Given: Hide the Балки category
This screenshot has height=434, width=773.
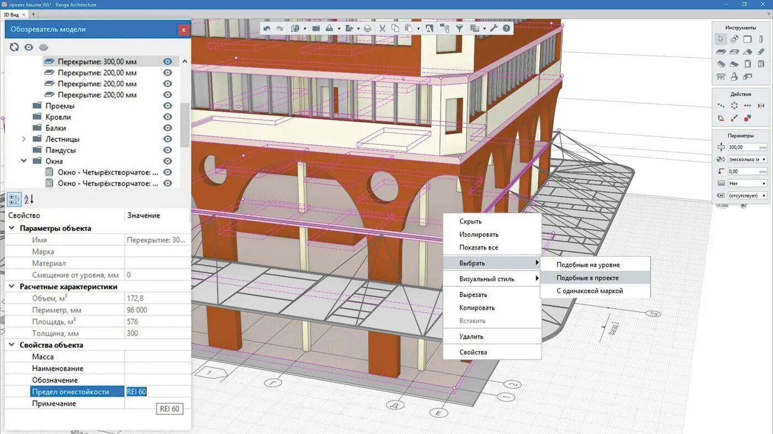Looking at the screenshot, I should point(168,128).
